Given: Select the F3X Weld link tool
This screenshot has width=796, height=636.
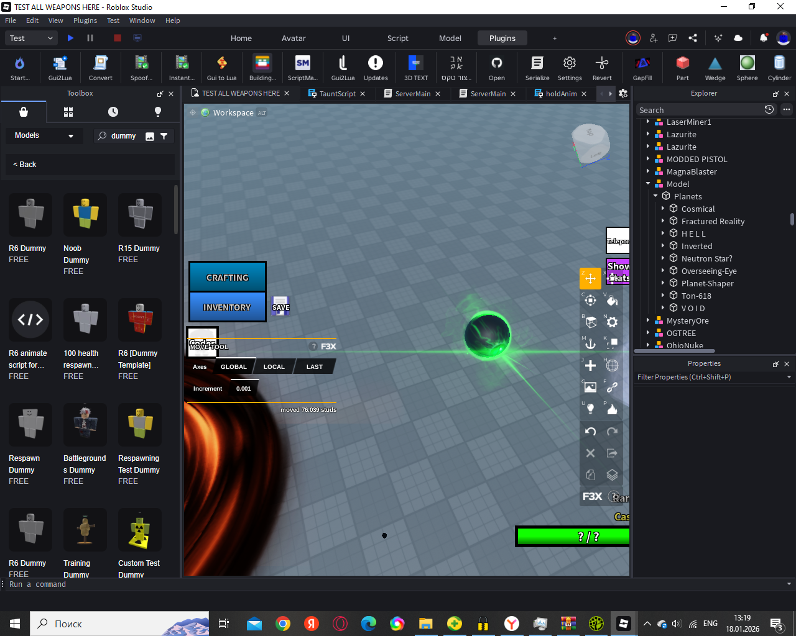Looking at the screenshot, I should click(x=612, y=387).
